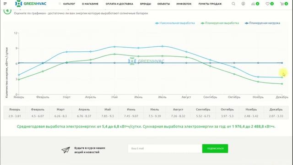
Task: Click Май table cell 7.85 - 9.3
Action: coord(108,116)
